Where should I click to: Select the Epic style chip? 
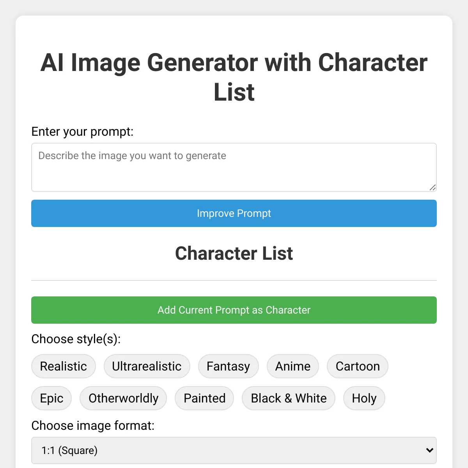[x=51, y=398]
